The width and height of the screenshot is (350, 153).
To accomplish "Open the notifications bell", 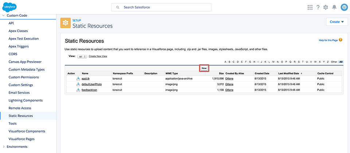I will point(334,7).
